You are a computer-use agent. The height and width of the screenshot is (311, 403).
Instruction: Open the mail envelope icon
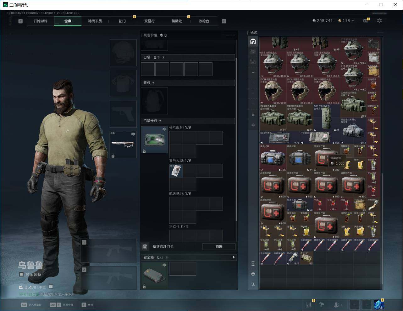coord(365,21)
